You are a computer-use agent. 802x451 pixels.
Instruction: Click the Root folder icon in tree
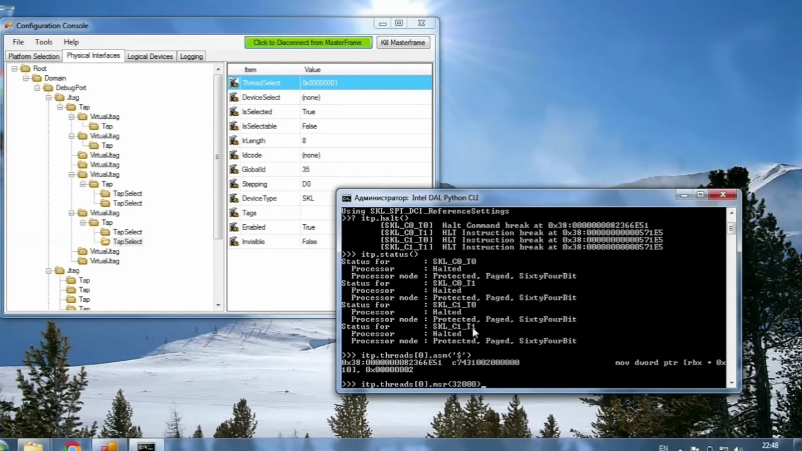[25, 68]
